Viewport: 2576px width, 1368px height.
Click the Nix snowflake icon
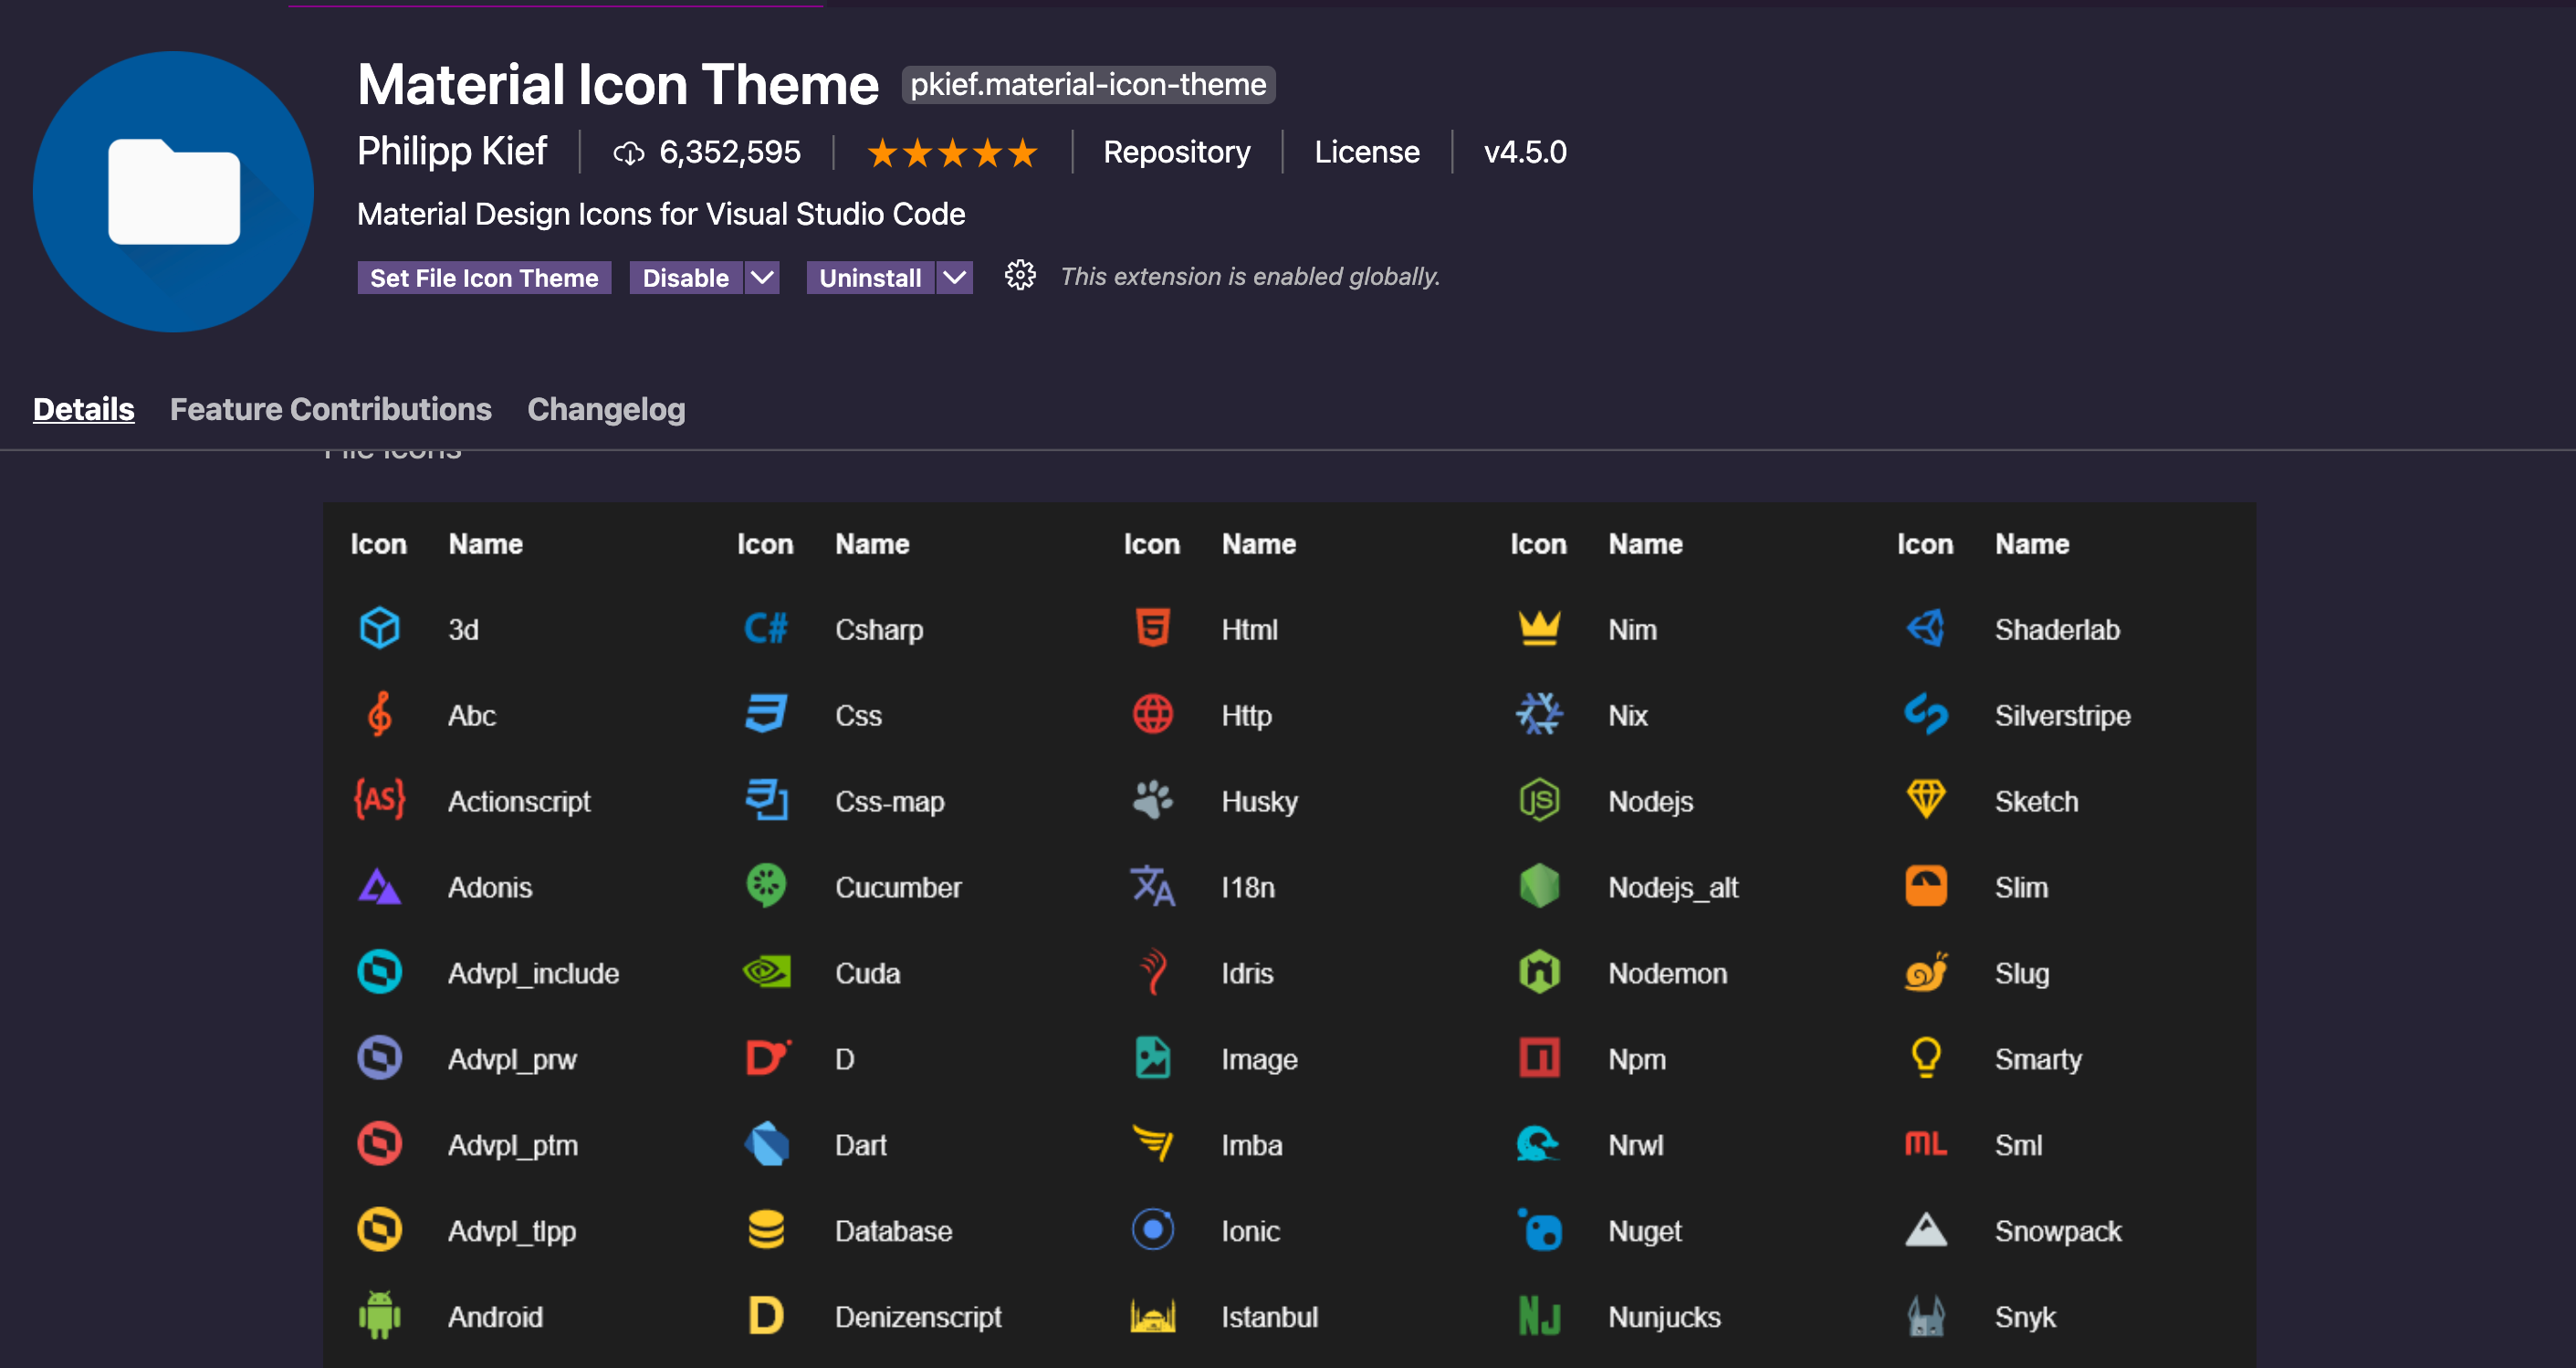click(x=1539, y=714)
